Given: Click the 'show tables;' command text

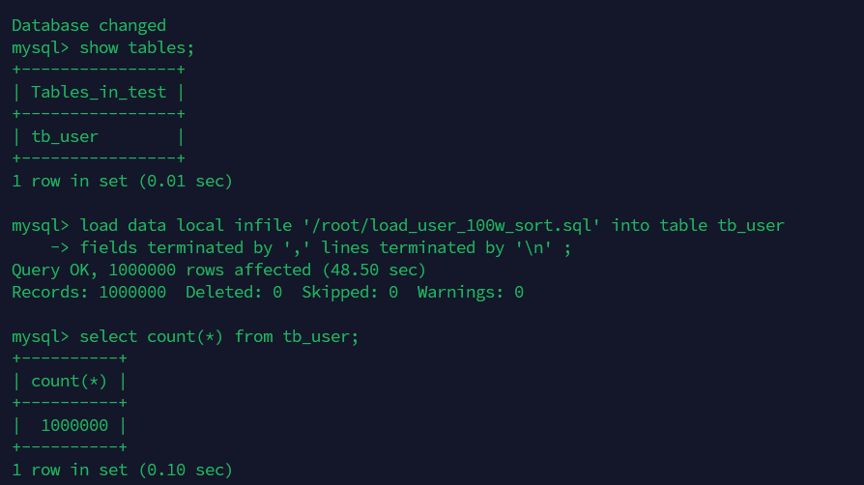Looking at the screenshot, I should [x=136, y=47].
